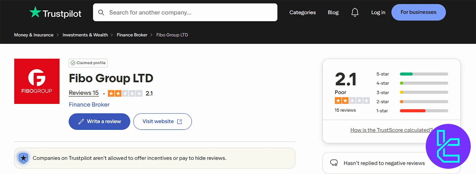Open How is the TrustScore calculated link
Screen dimensions: 476x174
pos(391,130)
